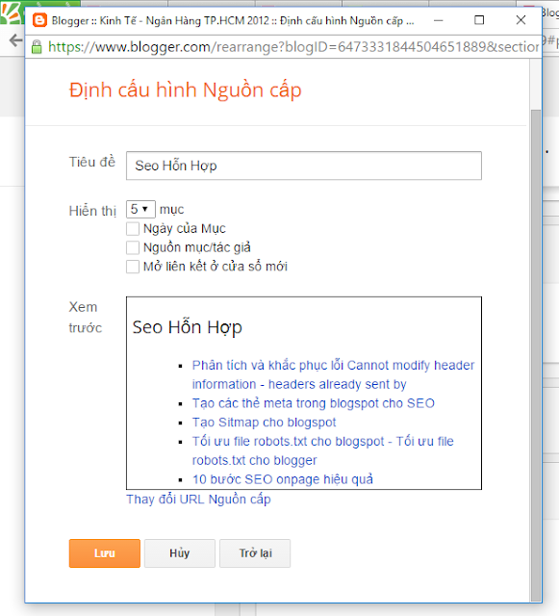
Task: Click the orange Lưu button
Action: point(105,553)
